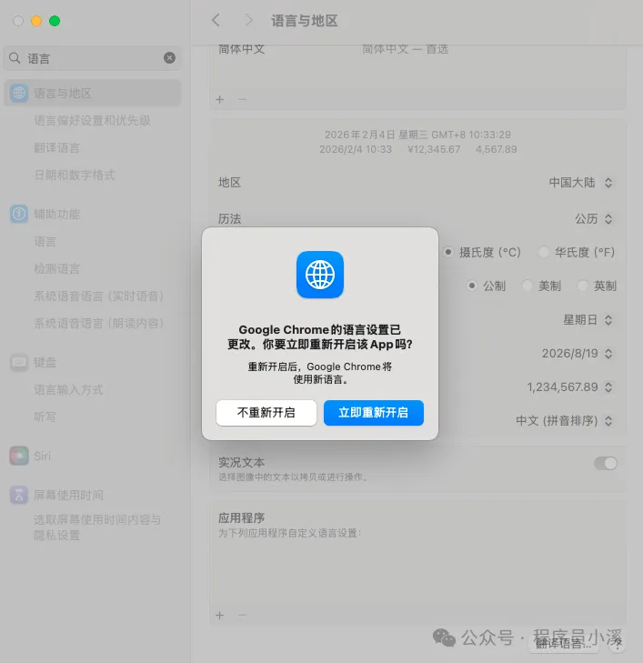Open 语言偏好设置和优先级 sidebar entry

coord(92,121)
